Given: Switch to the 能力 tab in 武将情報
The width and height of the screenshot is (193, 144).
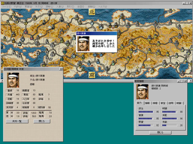Looking at the screenshot, I should [140, 103].
